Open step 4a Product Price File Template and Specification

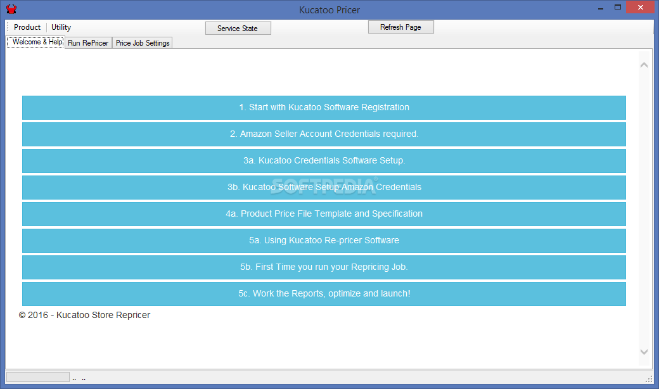324,214
